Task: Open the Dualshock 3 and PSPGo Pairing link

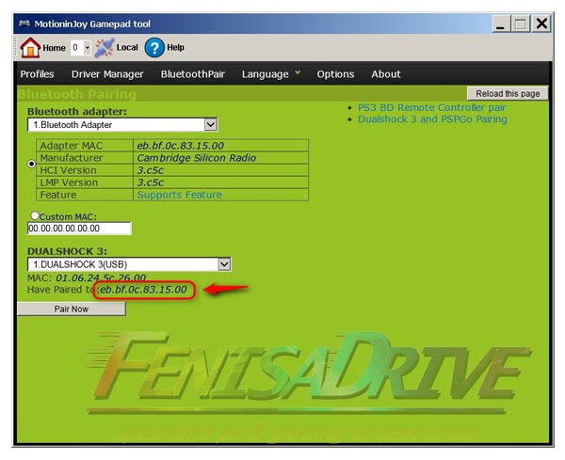Action: tap(432, 119)
